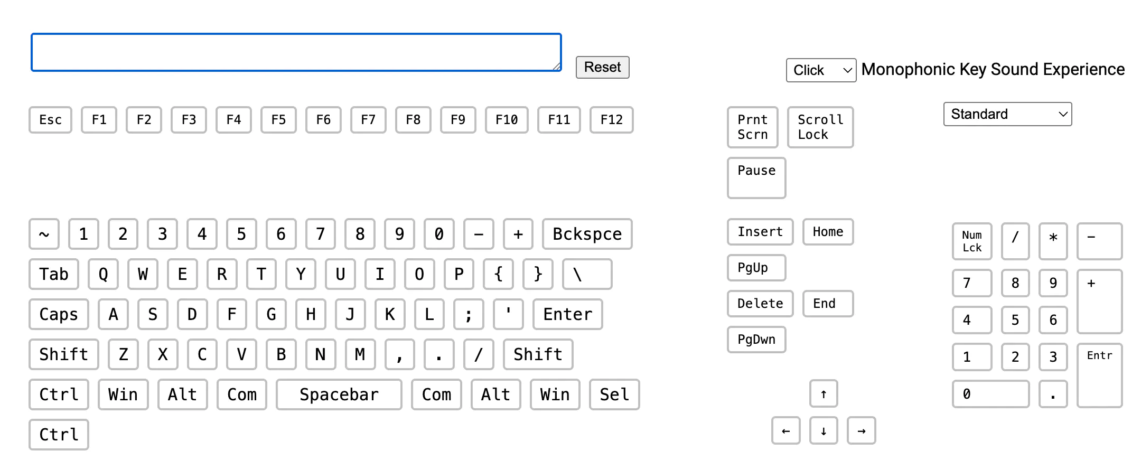Viewport: 1141px width, 470px height.
Task: Open the Standard layout dropdown
Action: 1007,114
